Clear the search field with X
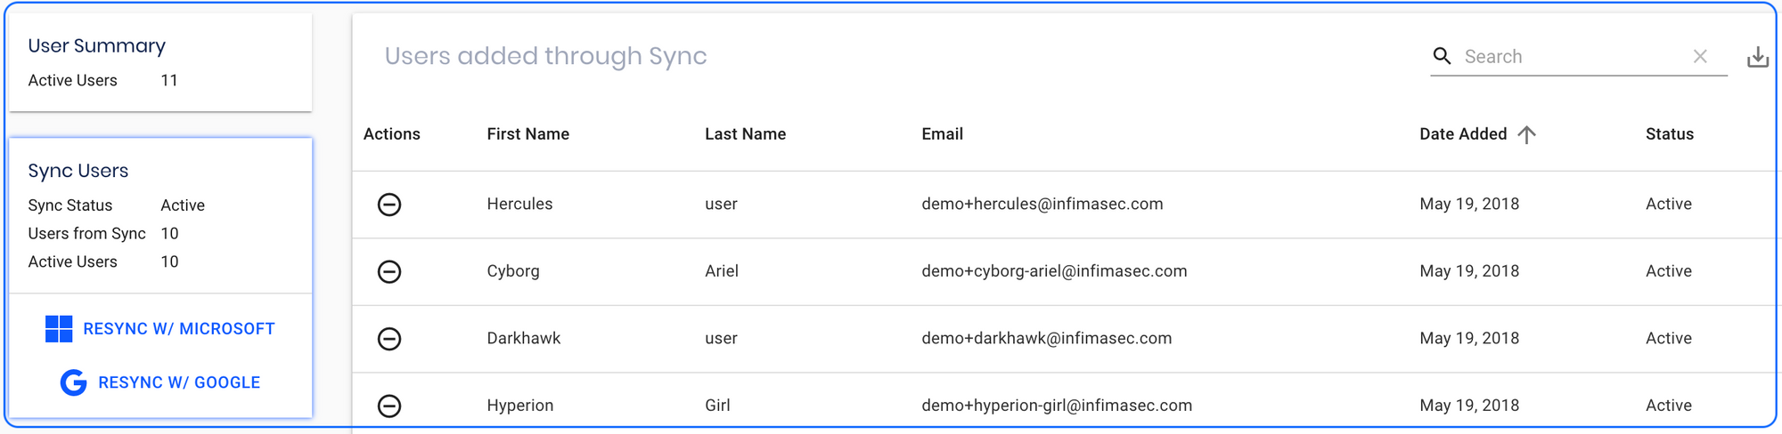The image size is (1782, 434). pyautogui.click(x=1700, y=57)
